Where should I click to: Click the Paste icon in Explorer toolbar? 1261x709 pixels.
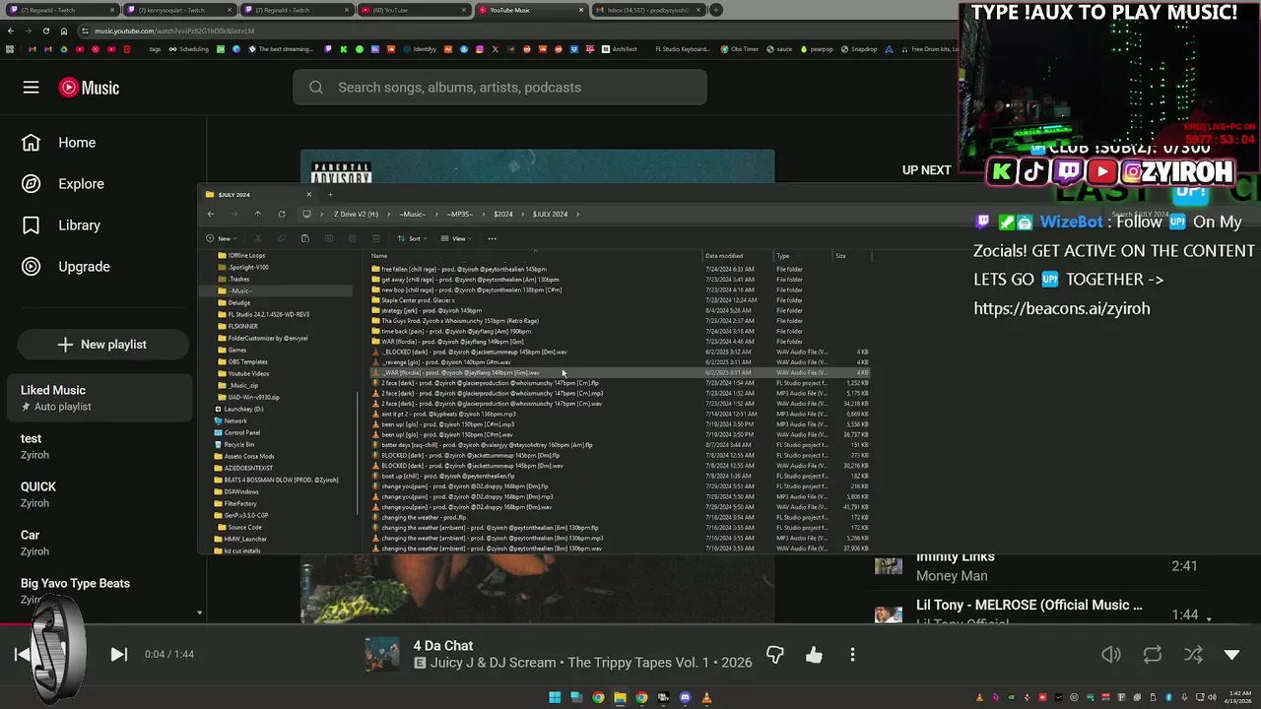tap(304, 238)
